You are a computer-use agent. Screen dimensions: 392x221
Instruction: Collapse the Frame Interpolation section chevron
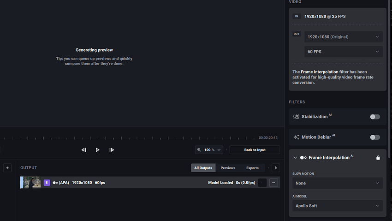[x=295, y=158]
